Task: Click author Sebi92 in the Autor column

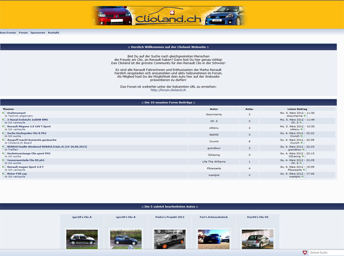Action: [x=214, y=134]
